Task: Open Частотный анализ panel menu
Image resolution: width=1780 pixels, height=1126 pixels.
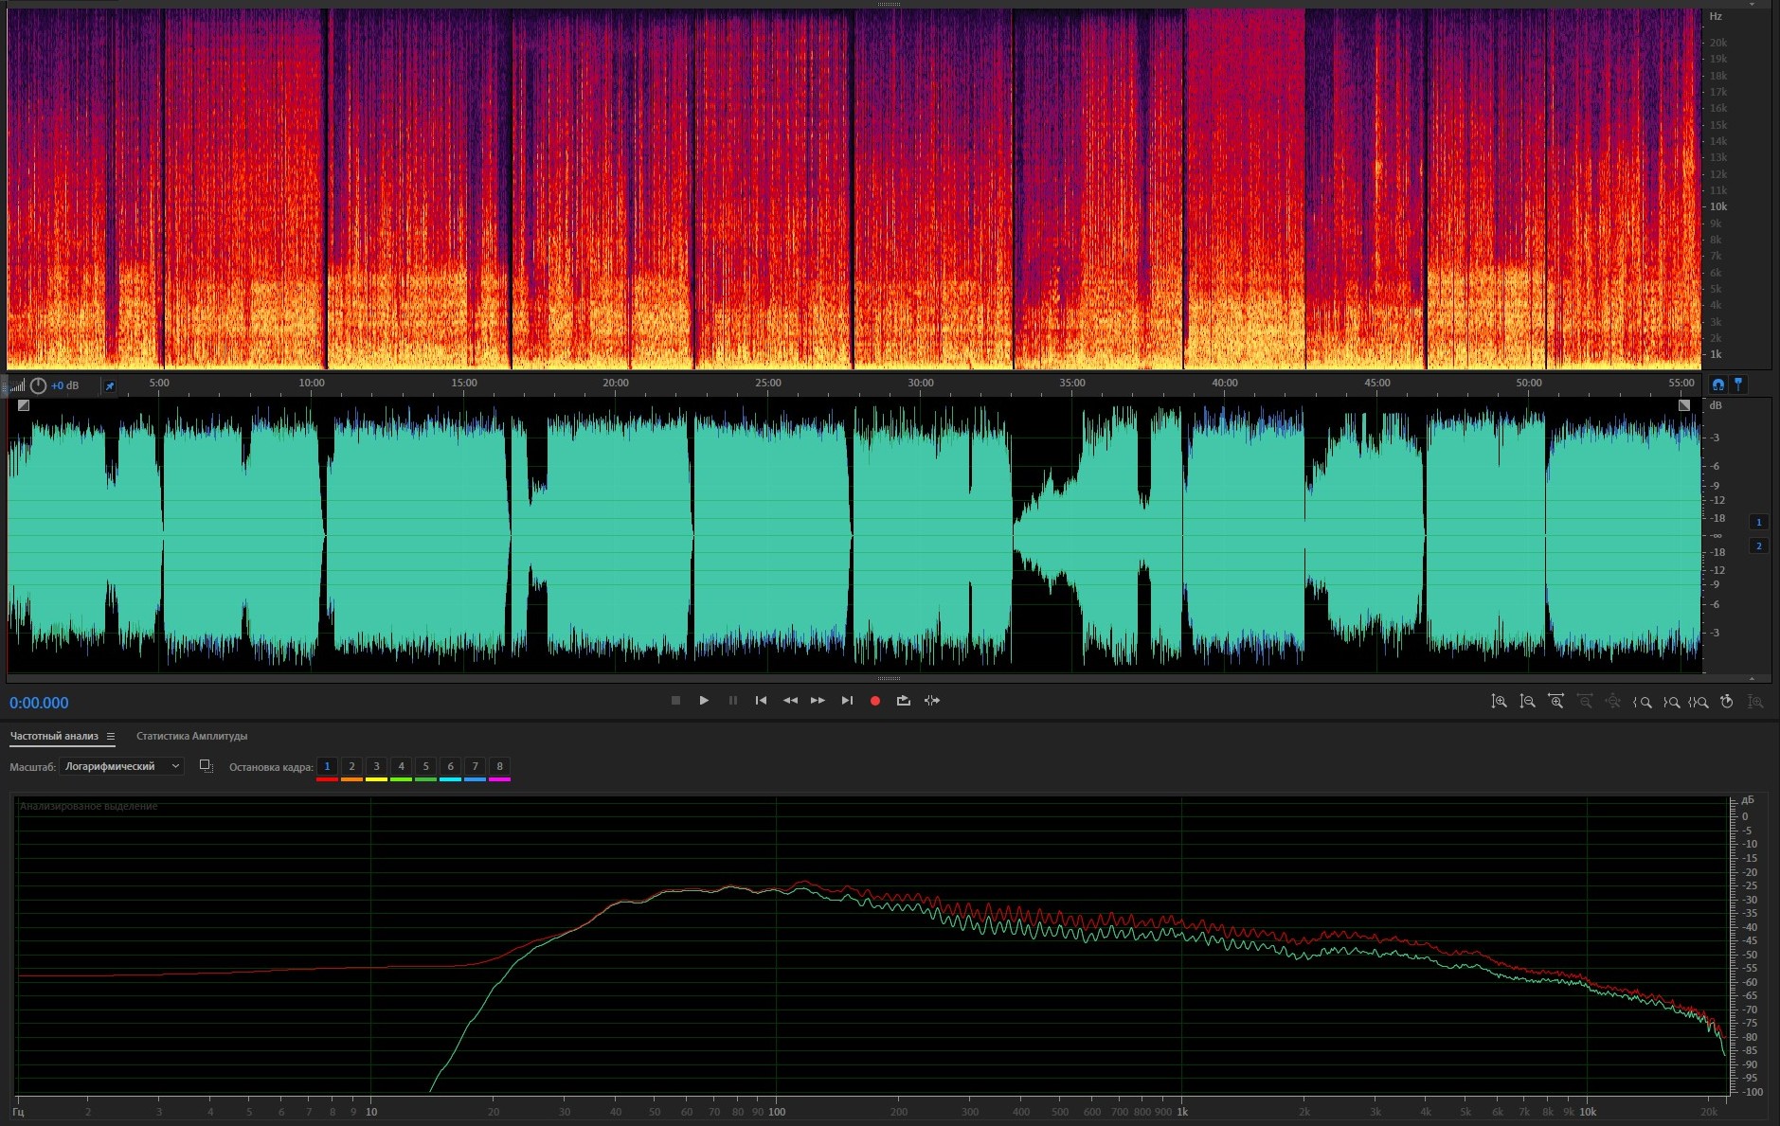Action: (x=111, y=737)
